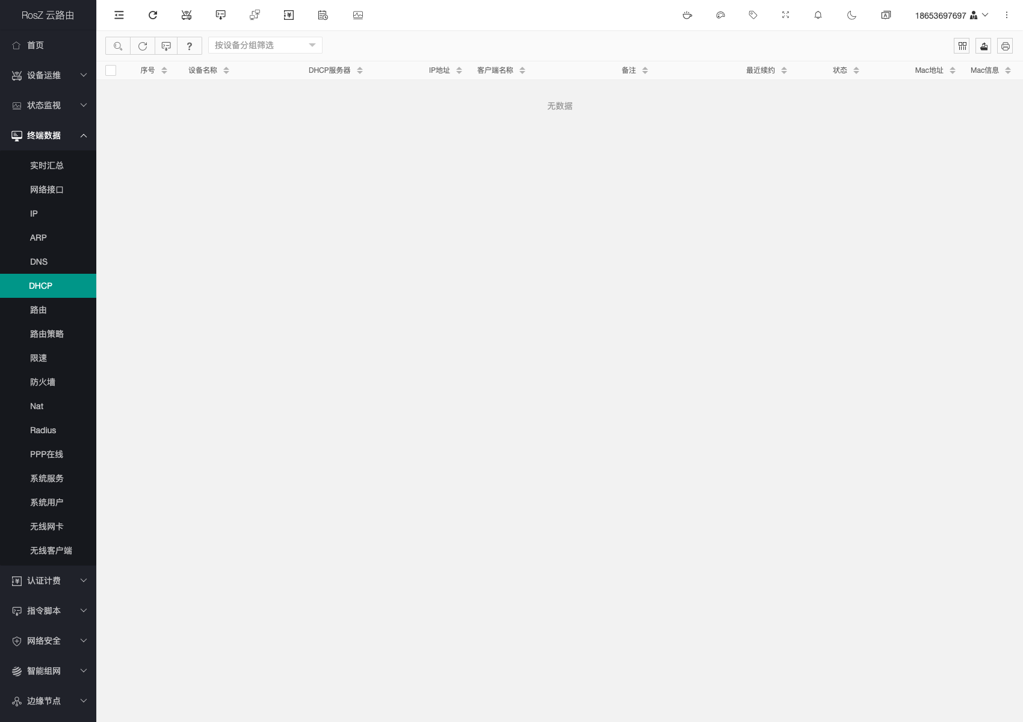This screenshot has height=722, width=1023.
Task: Click the search icon in table toolbar
Action: [x=118, y=46]
